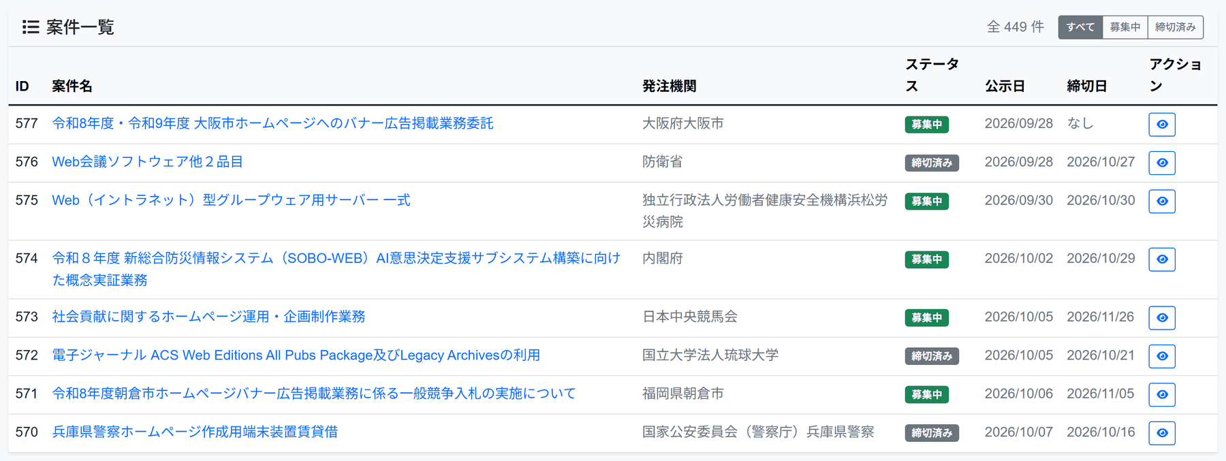Click the 全 449 件 count text
Viewport: 1226px width, 461px height.
click(x=1015, y=27)
